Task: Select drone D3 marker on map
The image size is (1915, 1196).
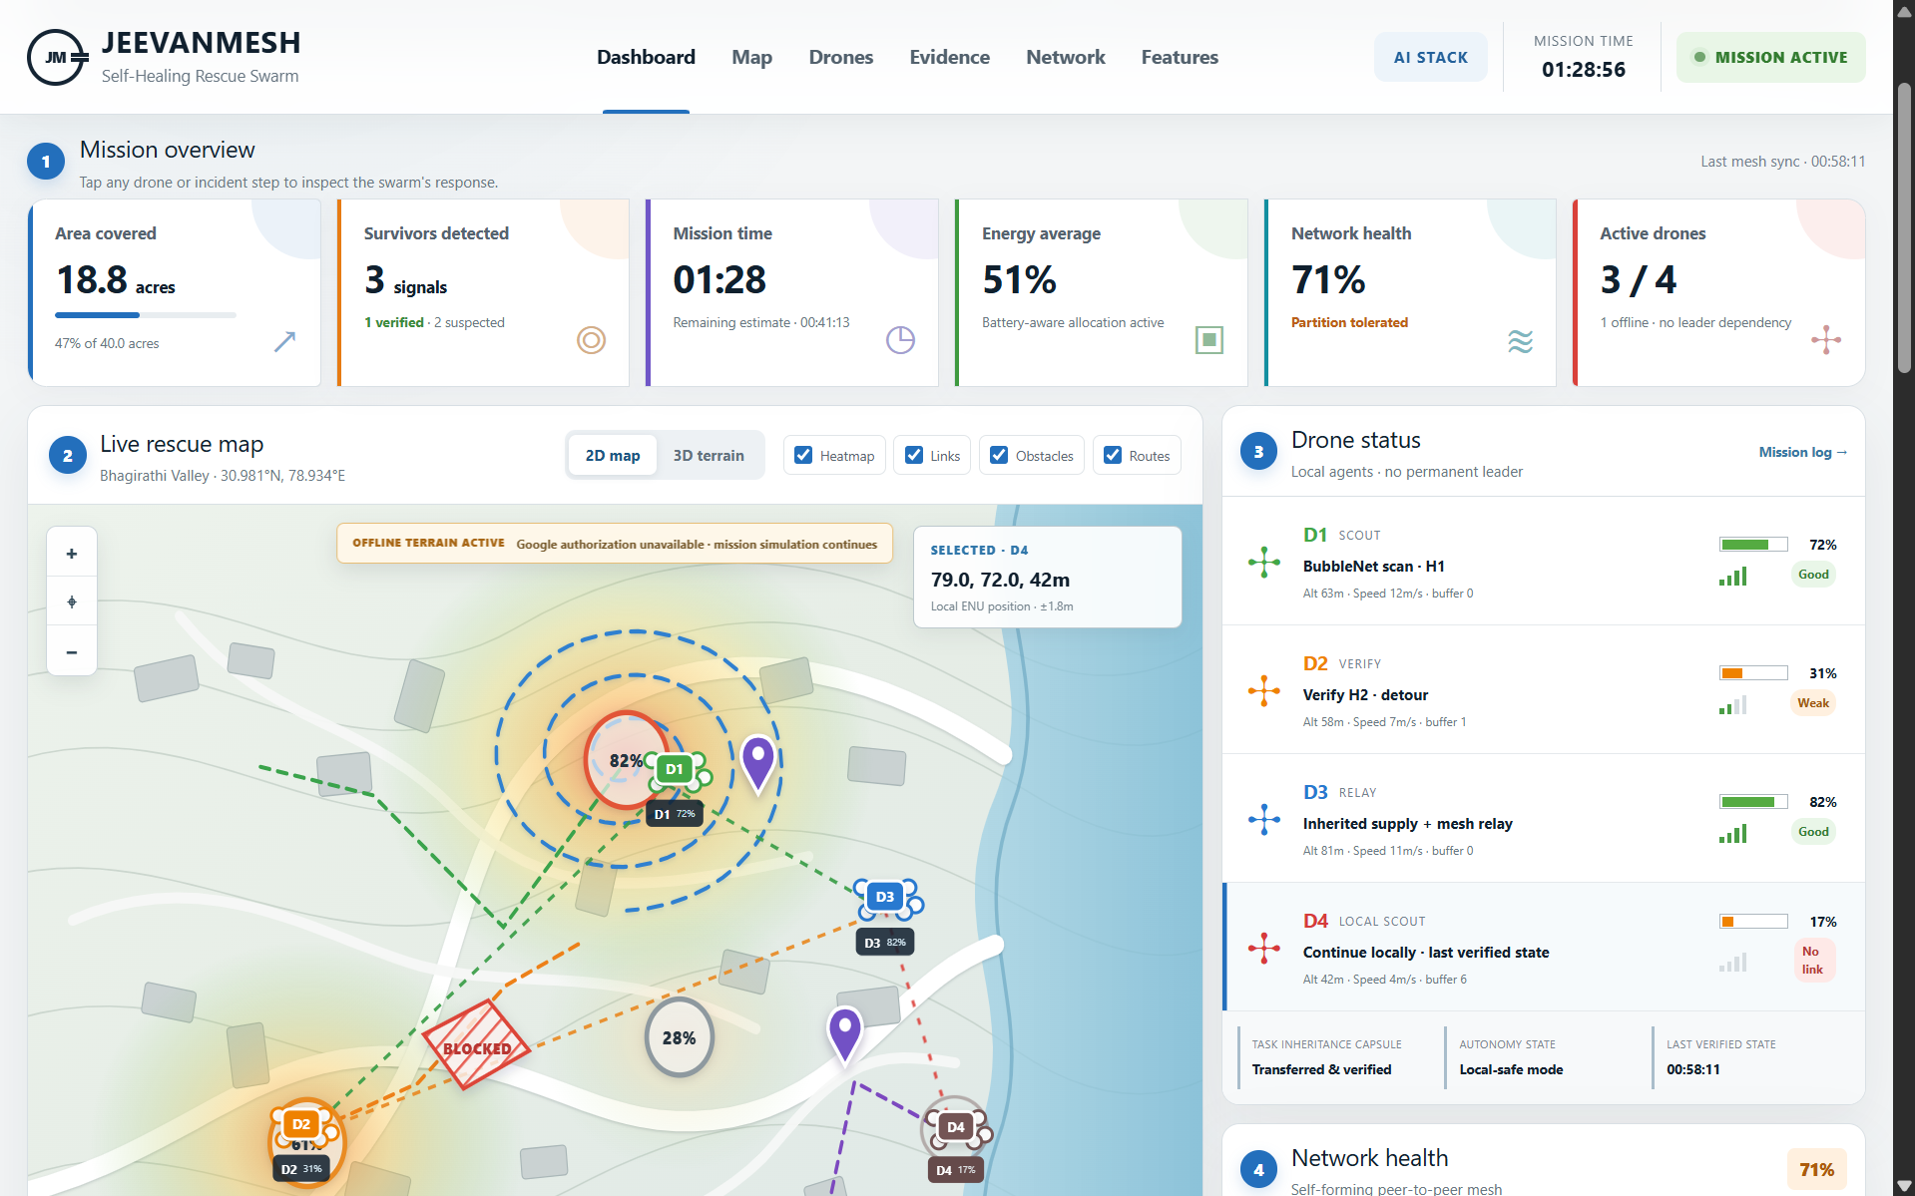Action: click(x=885, y=897)
